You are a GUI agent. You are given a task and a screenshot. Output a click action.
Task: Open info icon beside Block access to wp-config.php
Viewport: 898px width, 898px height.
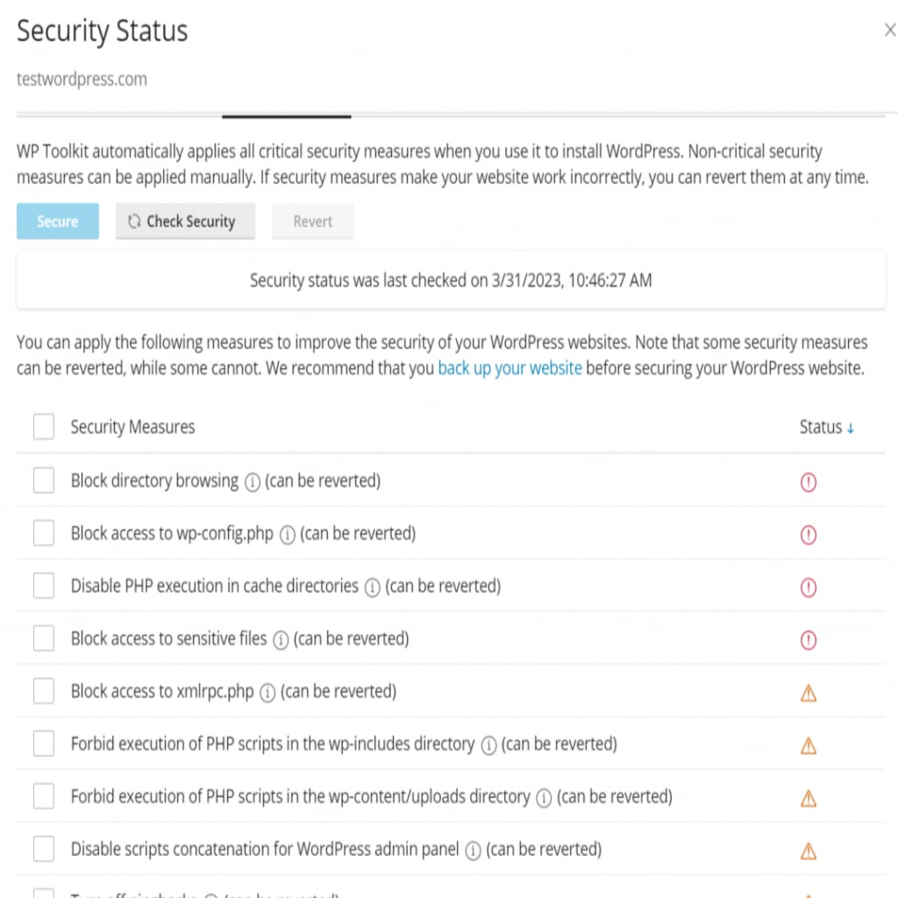pos(288,535)
